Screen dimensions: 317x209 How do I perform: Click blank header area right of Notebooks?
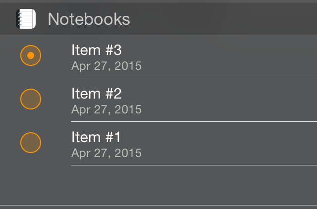pyautogui.click(x=222, y=19)
